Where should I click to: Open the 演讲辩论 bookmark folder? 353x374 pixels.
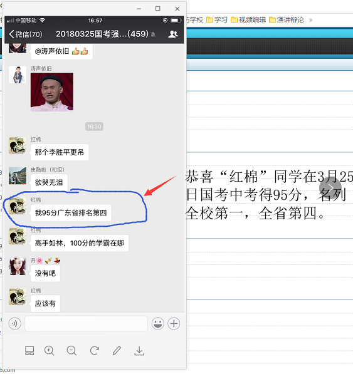(287, 20)
